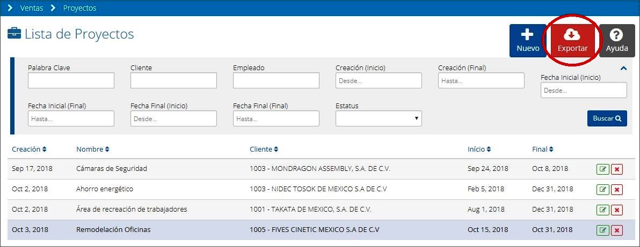Click the Nuevo button to add a project

(528, 41)
